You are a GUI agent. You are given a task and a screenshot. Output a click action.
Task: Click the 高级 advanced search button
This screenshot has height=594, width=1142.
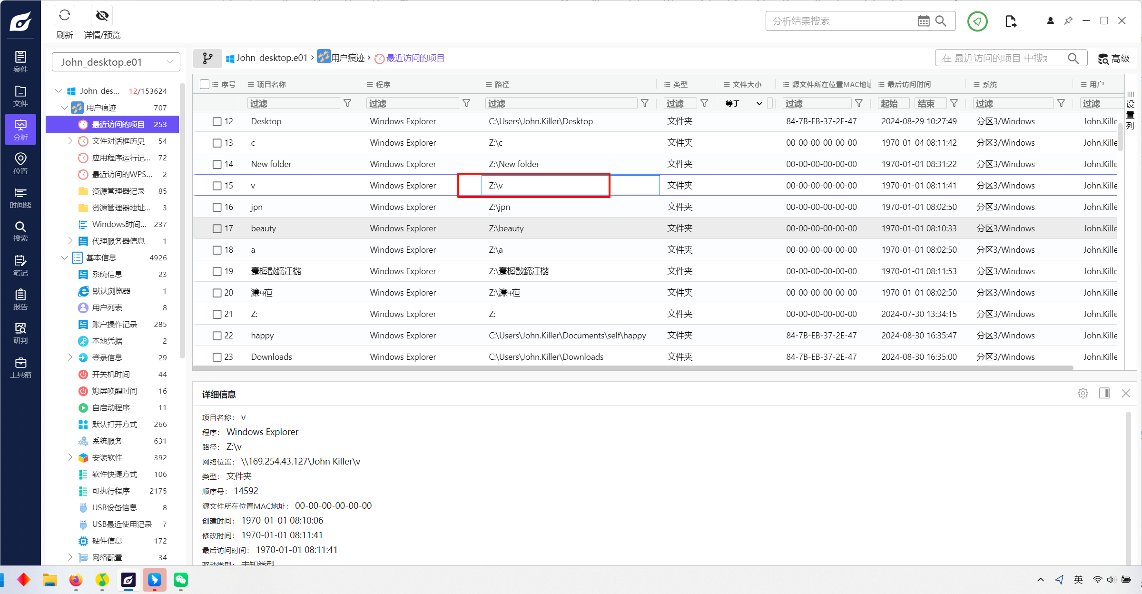(x=1113, y=59)
